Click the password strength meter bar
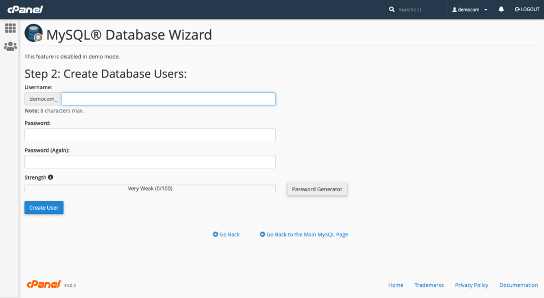Image resolution: width=544 pixels, height=298 pixels. [x=150, y=189]
